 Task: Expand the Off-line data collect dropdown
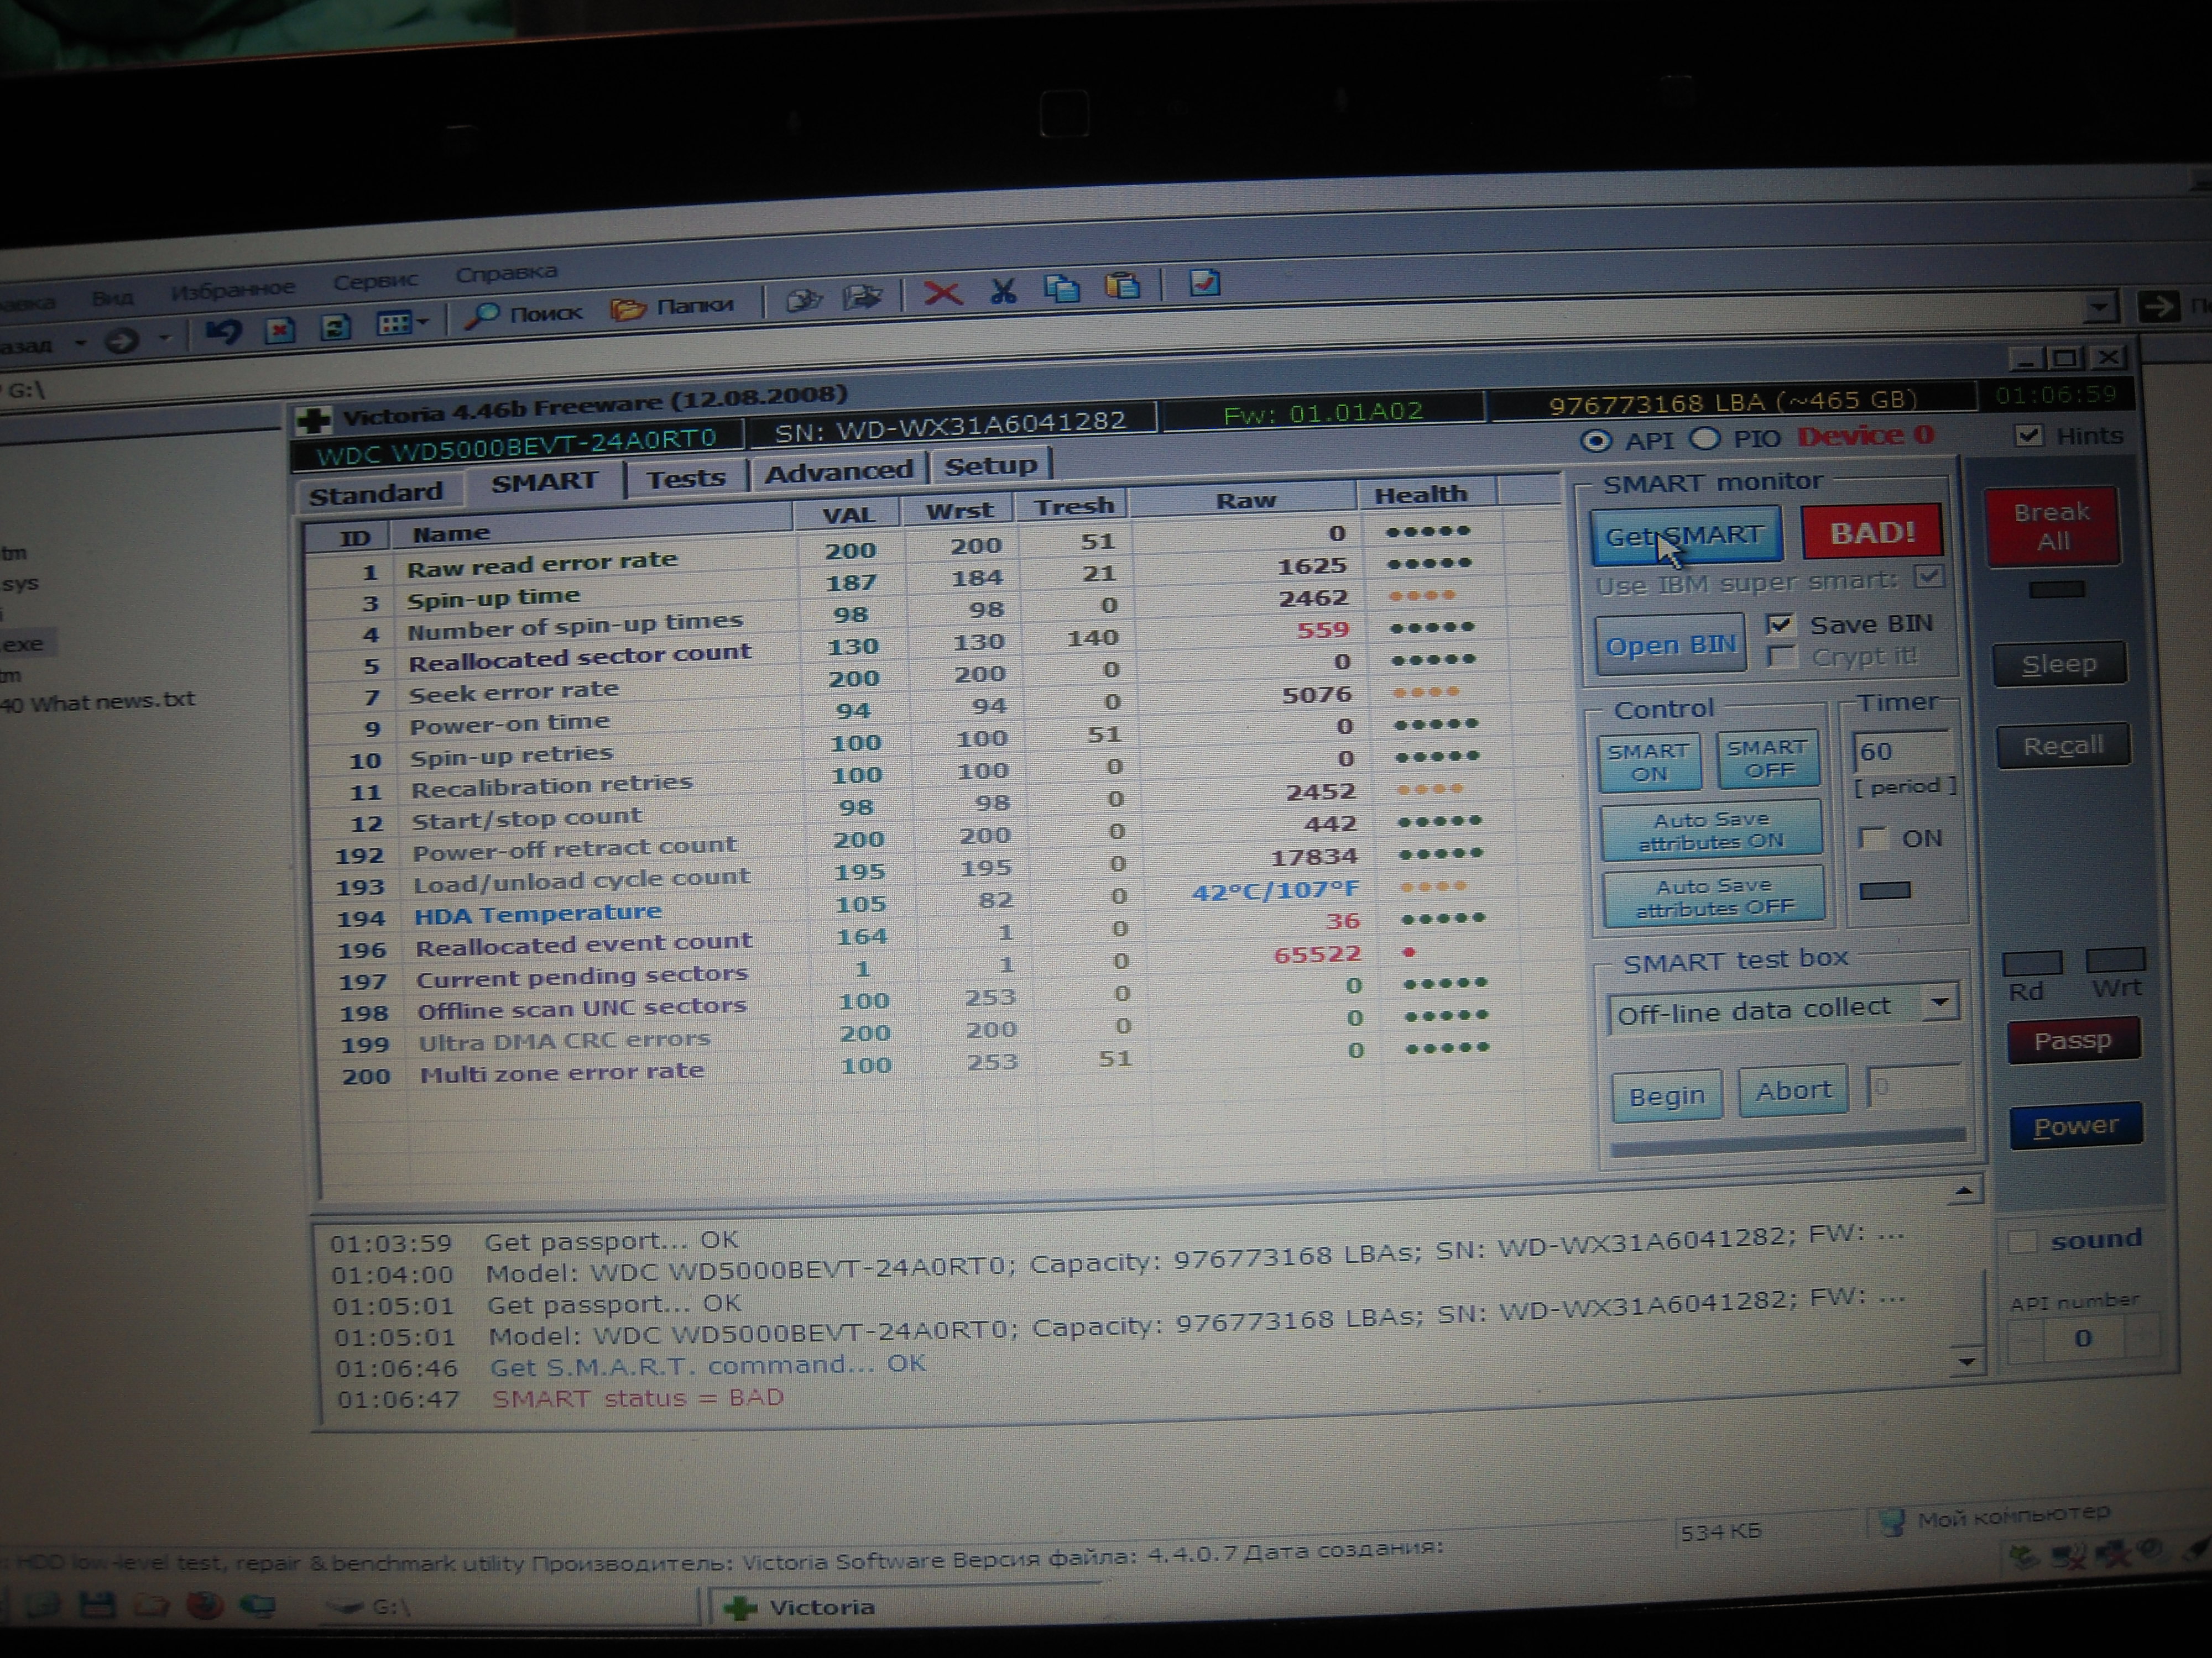coord(1940,1001)
